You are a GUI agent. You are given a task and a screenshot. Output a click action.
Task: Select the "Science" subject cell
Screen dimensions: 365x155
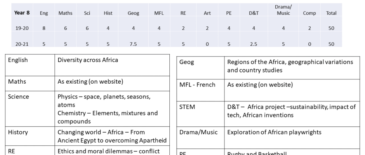pos(18,96)
